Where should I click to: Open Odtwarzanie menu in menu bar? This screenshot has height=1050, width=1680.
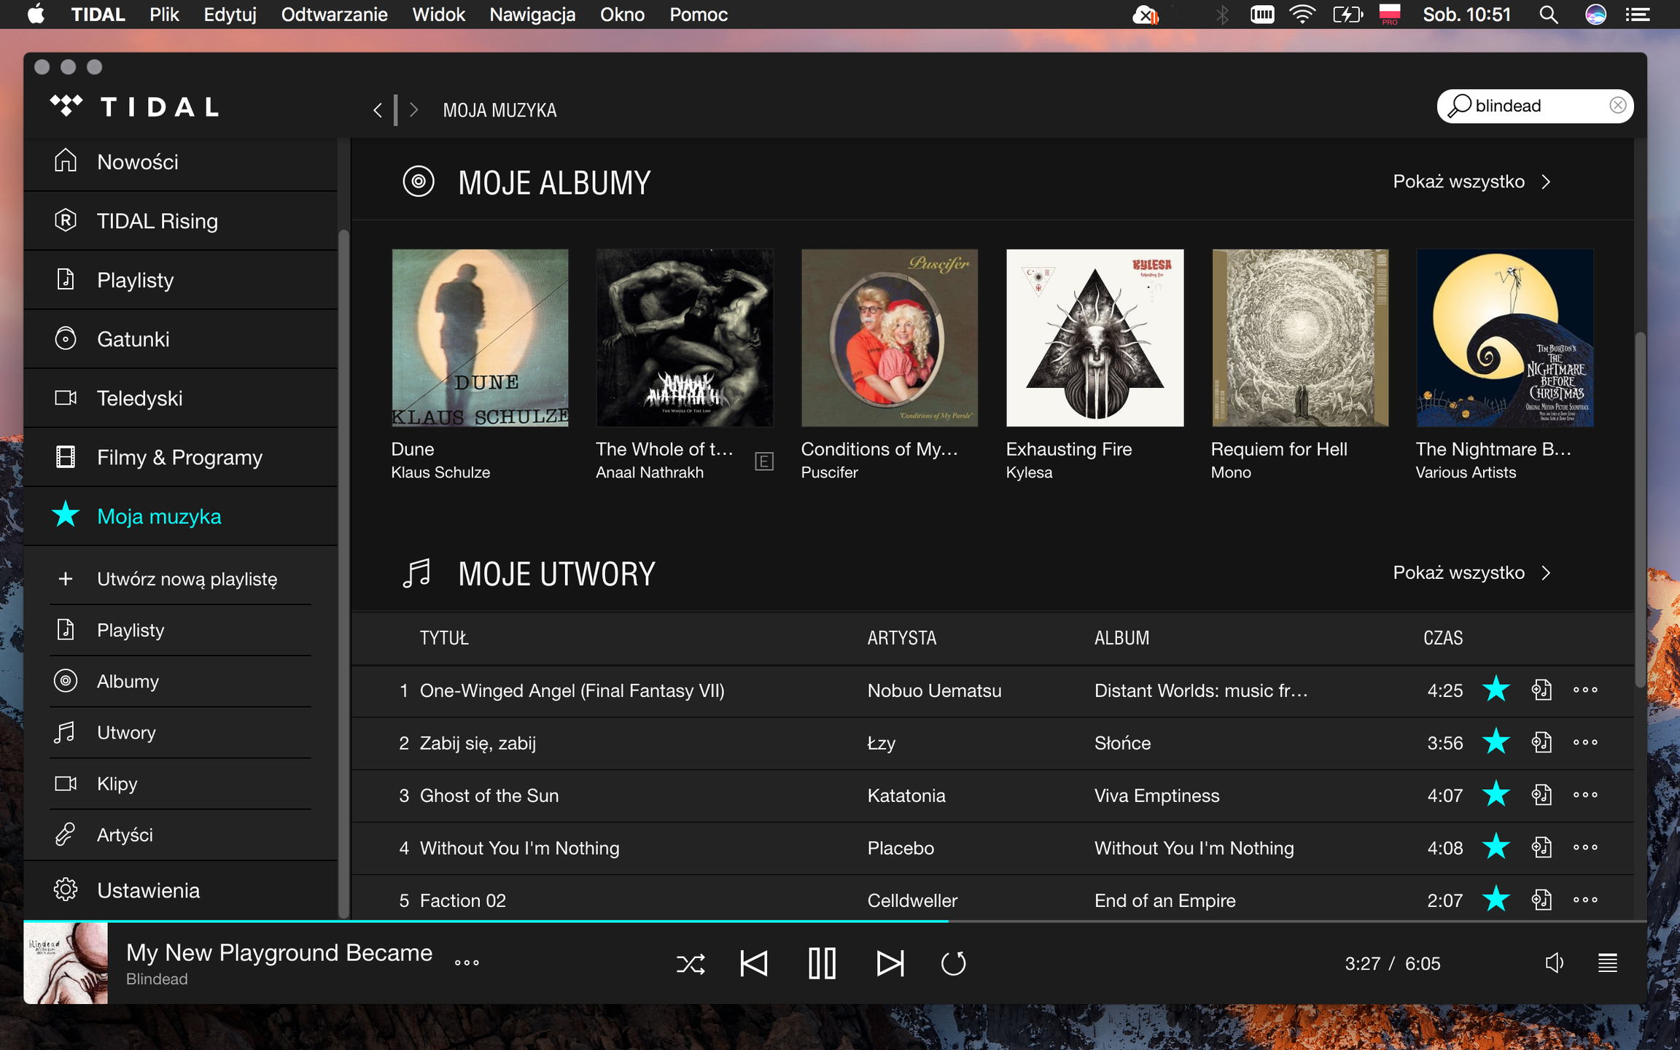[x=334, y=15]
